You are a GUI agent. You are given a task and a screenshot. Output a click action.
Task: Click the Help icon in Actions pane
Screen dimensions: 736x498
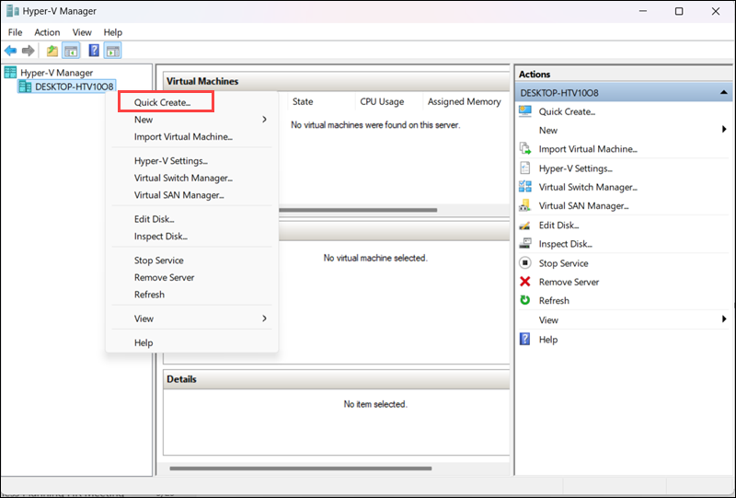[525, 339]
